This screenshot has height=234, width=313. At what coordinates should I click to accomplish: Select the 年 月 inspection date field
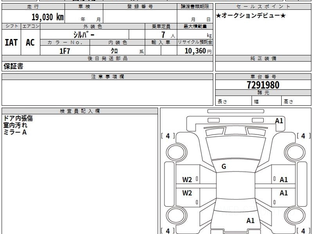click(x=84, y=16)
